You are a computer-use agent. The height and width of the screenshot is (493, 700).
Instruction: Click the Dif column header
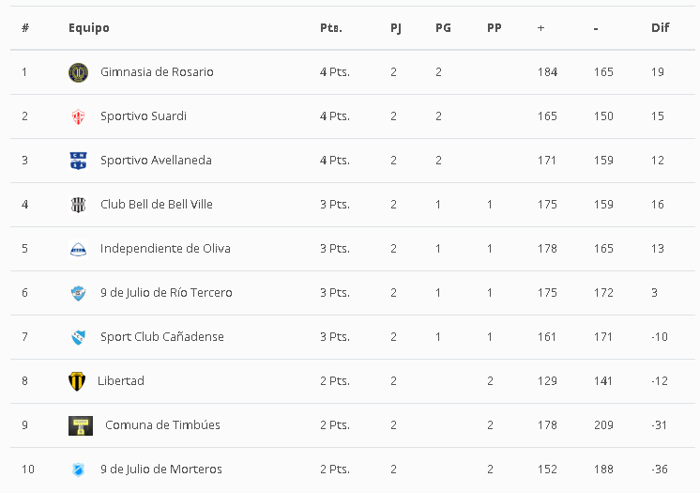tap(660, 28)
